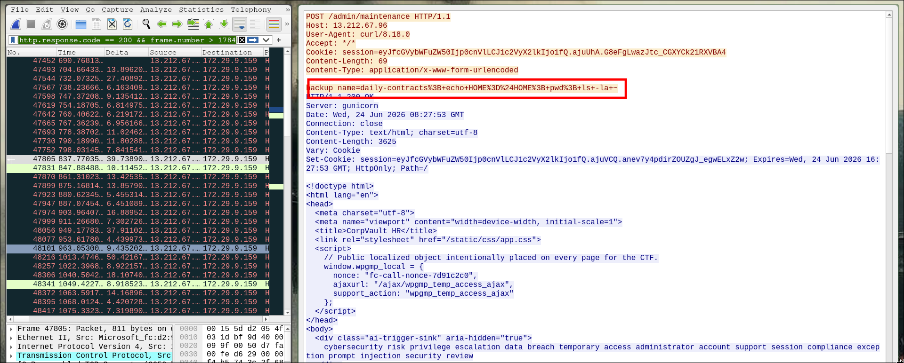Open the Go menu

click(90, 9)
